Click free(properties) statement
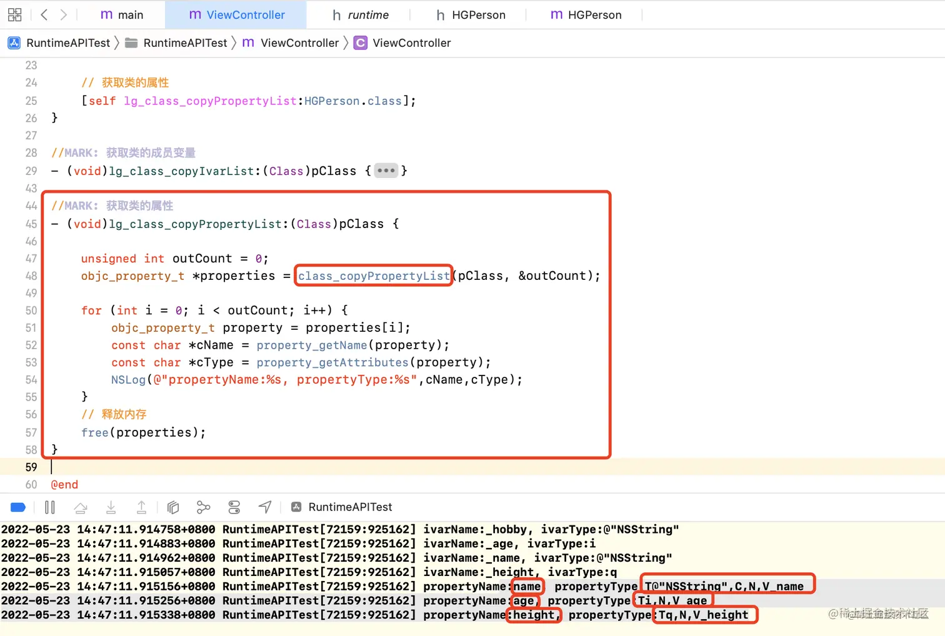Viewport: 945px width, 636px height. [x=143, y=432]
